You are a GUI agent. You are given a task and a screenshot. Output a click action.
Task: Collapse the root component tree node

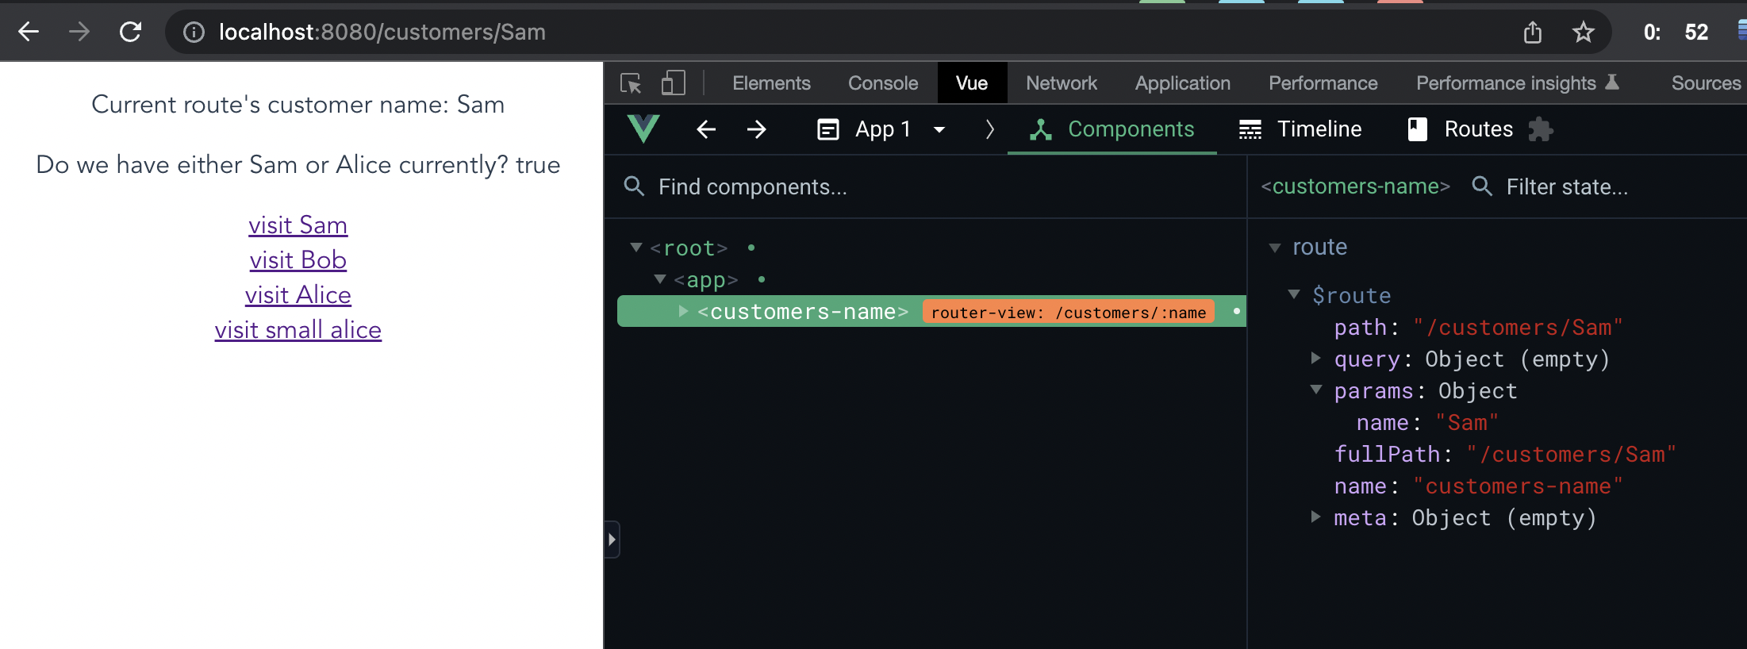[635, 248]
